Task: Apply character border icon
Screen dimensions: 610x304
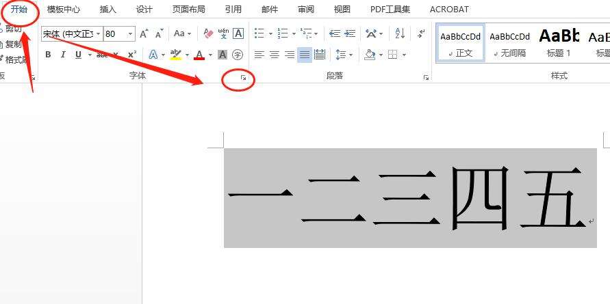Action: [x=238, y=33]
